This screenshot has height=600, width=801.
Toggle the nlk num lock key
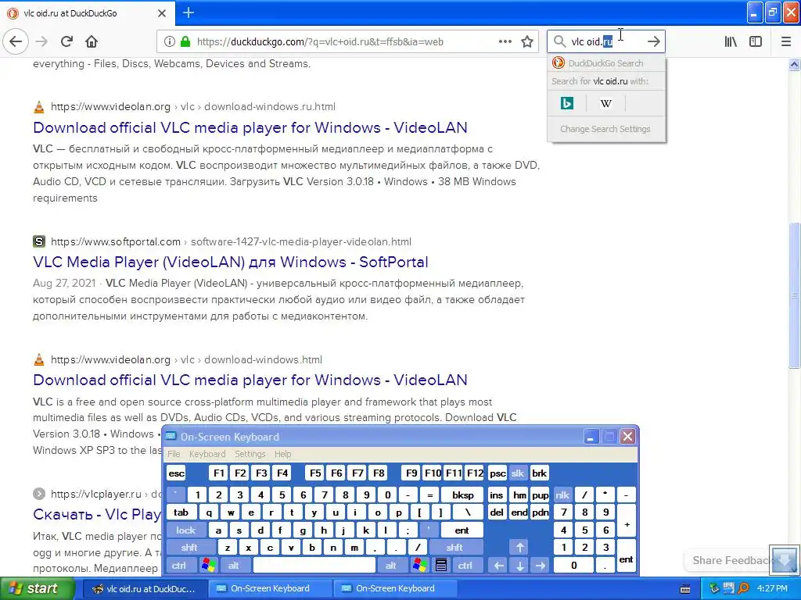click(562, 495)
